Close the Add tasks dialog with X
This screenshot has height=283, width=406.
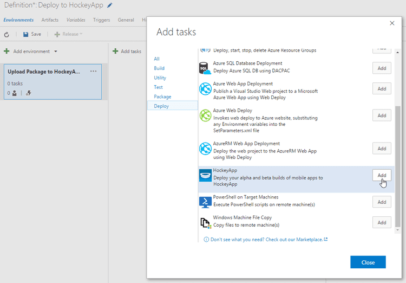click(x=392, y=23)
